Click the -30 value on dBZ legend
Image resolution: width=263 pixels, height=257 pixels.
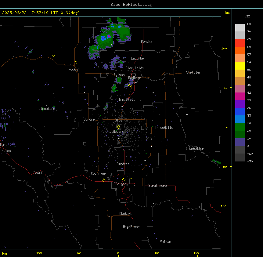[x=250, y=161]
